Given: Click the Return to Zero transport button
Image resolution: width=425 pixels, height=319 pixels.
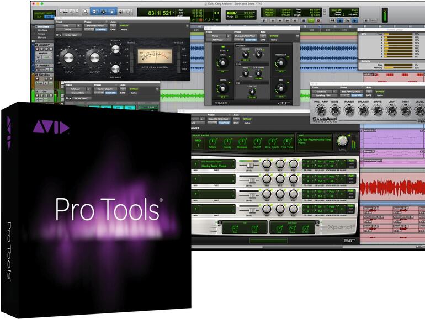Looking at the screenshot, I should (x=273, y=20).
